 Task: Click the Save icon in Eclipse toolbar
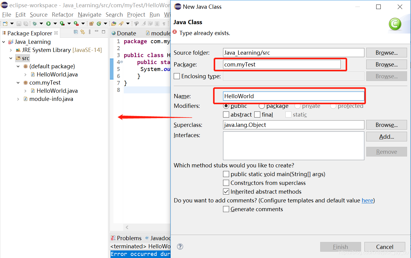click(19, 24)
